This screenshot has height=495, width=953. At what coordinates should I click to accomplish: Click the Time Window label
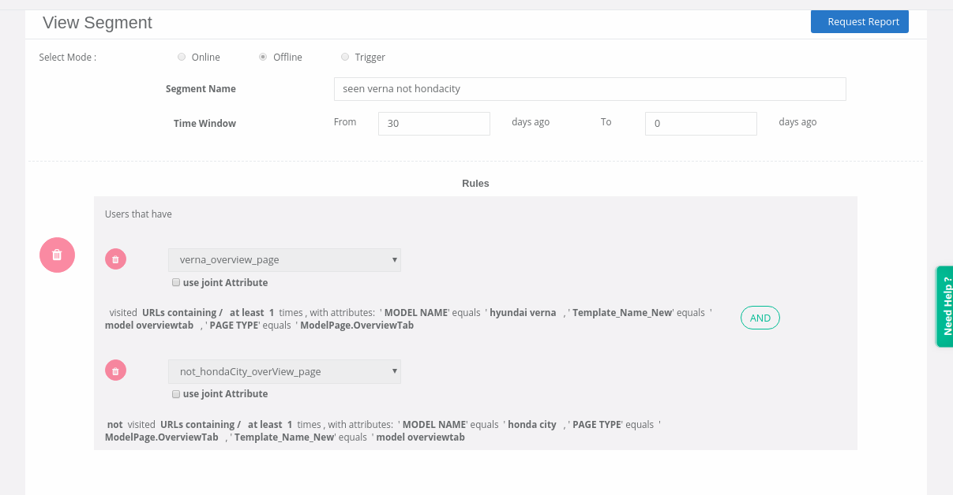click(x=204, y=123)
